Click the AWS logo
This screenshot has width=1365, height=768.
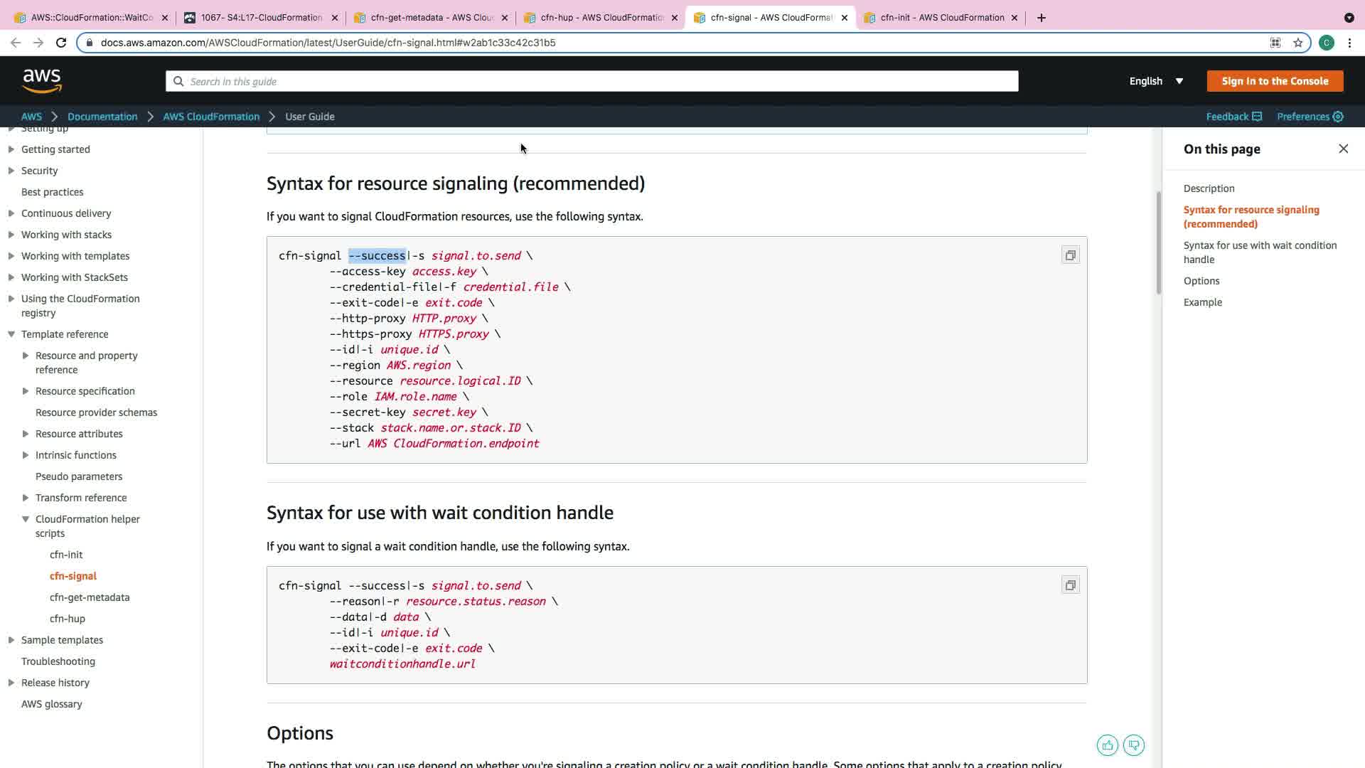point(42,81)
